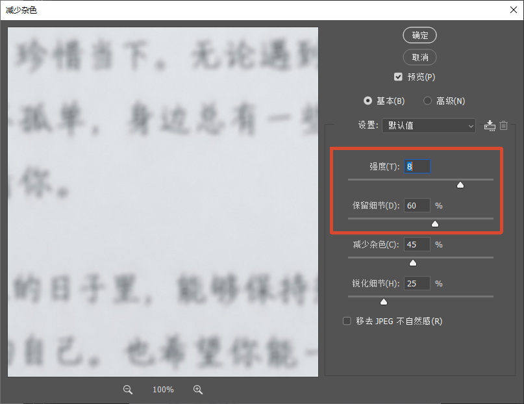
Task: Click the 锐化细节(H): label
Action: point(376,283)
